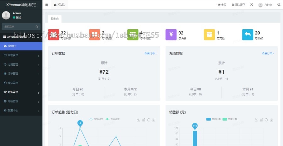Click the red members icon (32)
This screenshot has height=146, width=283.
(53, 35)
